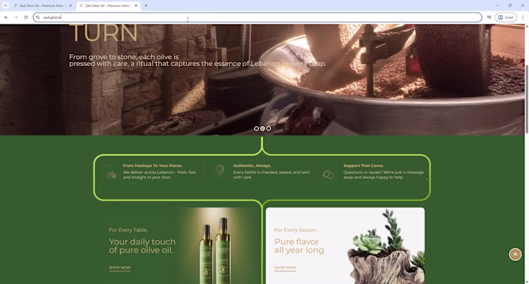Click 'Support That Cares.' heading
Image resolution: width=529 pixels, height=284 pixels.
click(363, 166)
